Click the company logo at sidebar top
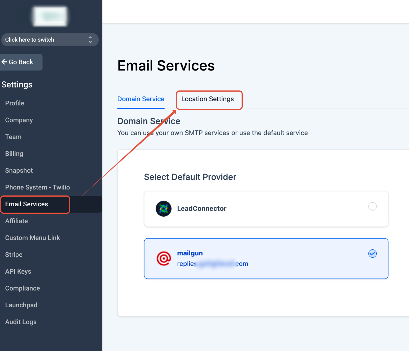The image size is (409, 351). point(50,16)
